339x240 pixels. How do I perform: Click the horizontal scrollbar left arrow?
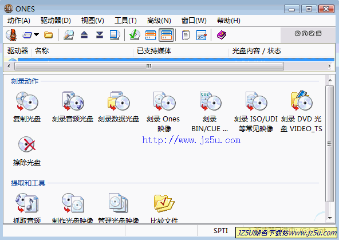coord(9,66)
